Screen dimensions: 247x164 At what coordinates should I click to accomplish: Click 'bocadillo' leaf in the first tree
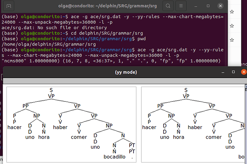tap(115, 157)
